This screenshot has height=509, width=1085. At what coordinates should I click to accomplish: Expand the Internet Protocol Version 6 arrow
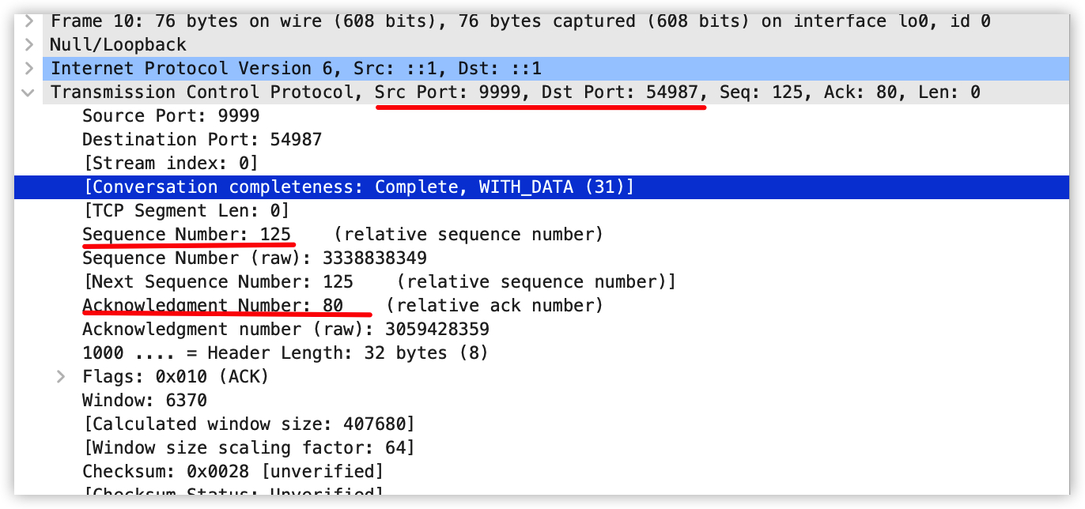(x=29, y=69)
